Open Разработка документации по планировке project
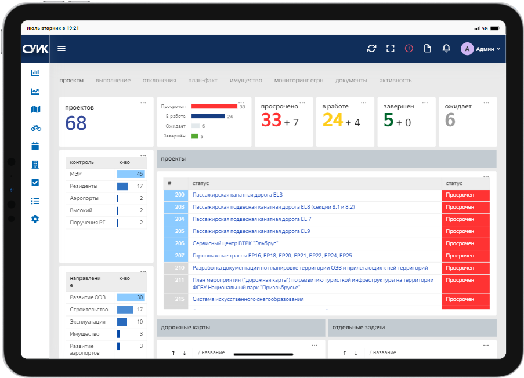This screenshot has height=378, width=524. 310,268
